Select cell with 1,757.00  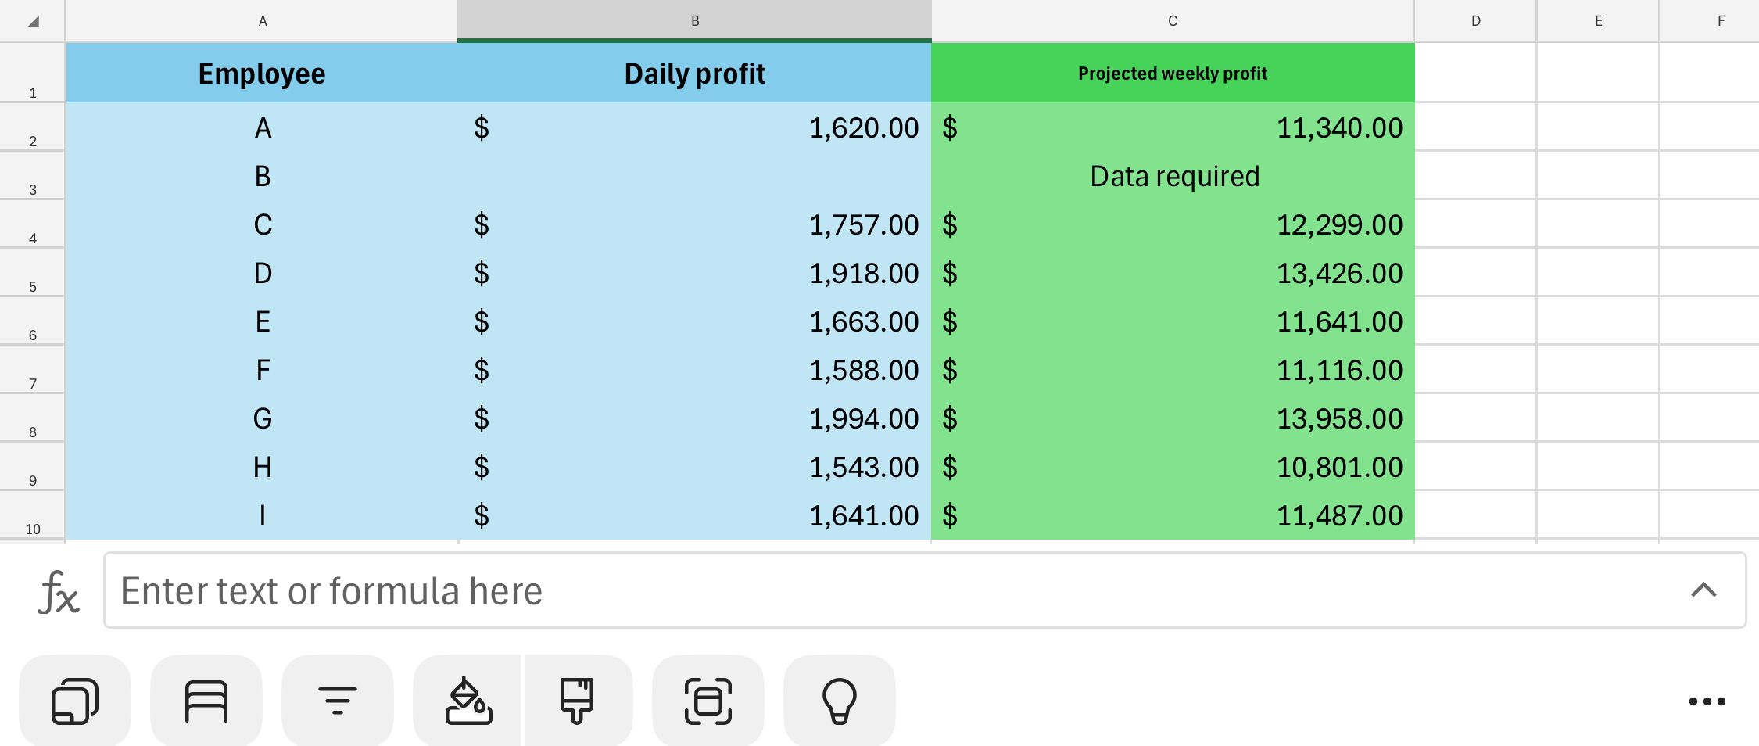pyautogui.click(x=694, y=224)
